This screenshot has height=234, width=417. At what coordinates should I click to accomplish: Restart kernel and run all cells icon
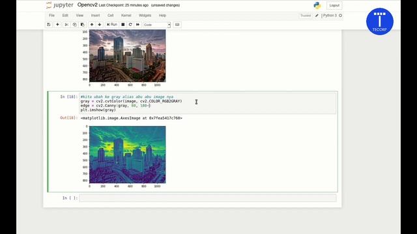pyautogui.click(x=137, y=25)
